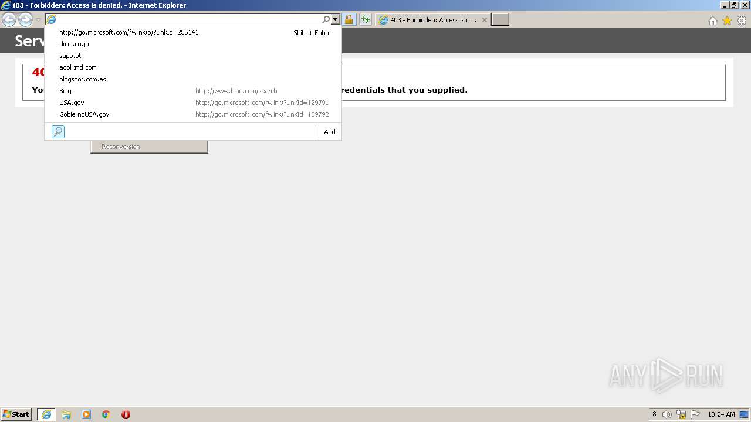Select go.microsoft.com LinkId=255141 suggestion

tap(193, 32)
